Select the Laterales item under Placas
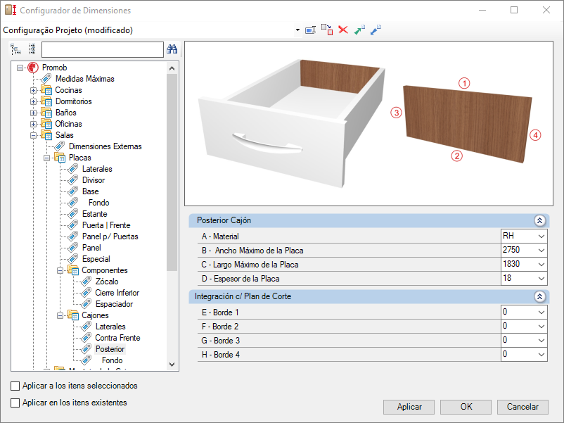Viewport: 564px width, 423px height. coord(97,169)
